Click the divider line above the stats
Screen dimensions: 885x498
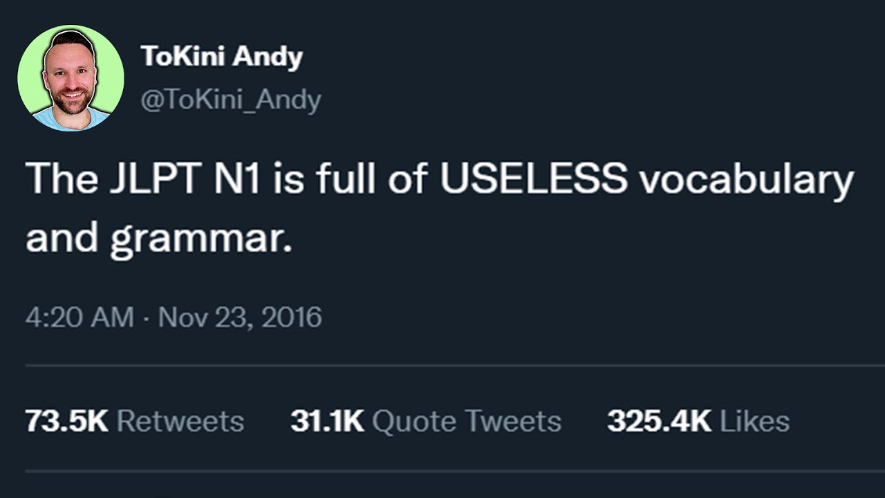(x=455, y=365)
